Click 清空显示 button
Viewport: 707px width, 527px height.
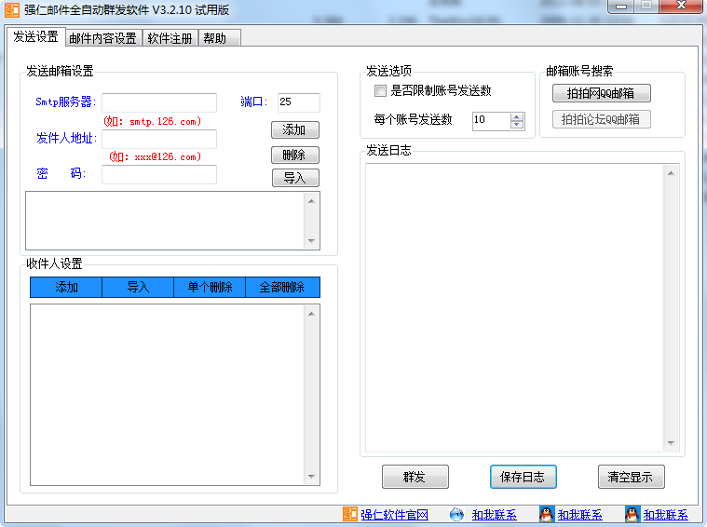(x=632, y=477)
